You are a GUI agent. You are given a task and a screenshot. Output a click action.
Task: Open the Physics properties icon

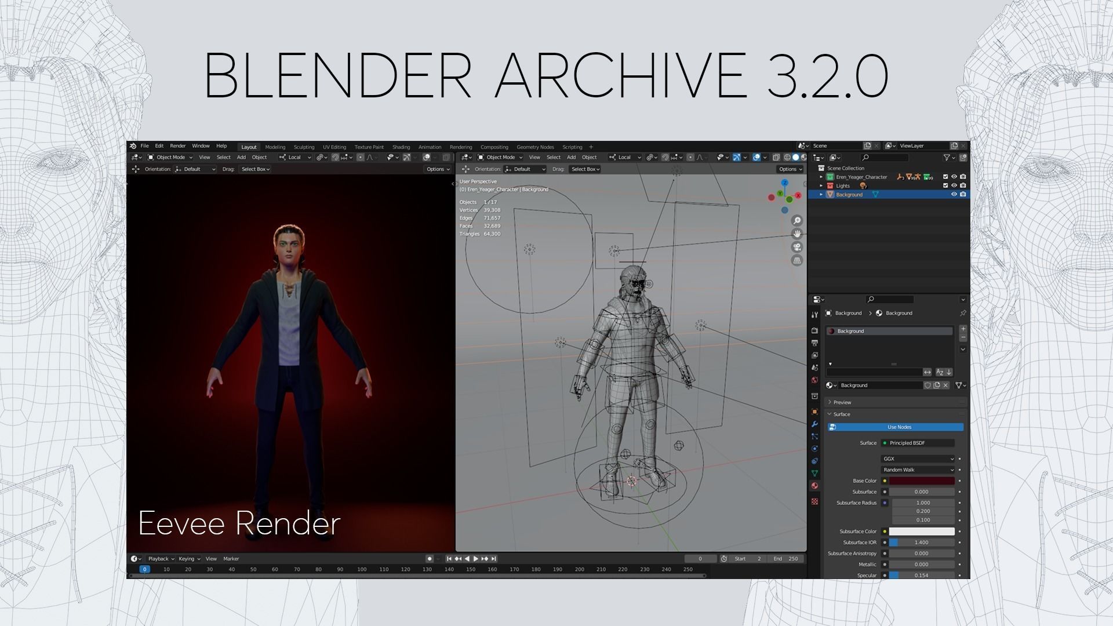pos(814,449)
